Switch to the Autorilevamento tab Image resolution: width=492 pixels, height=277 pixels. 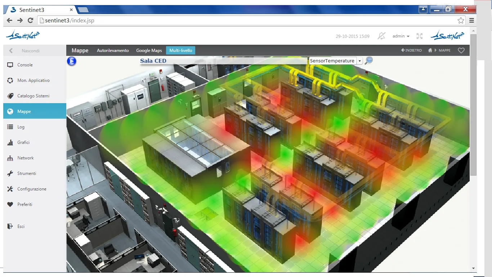(x=113, y=50)
